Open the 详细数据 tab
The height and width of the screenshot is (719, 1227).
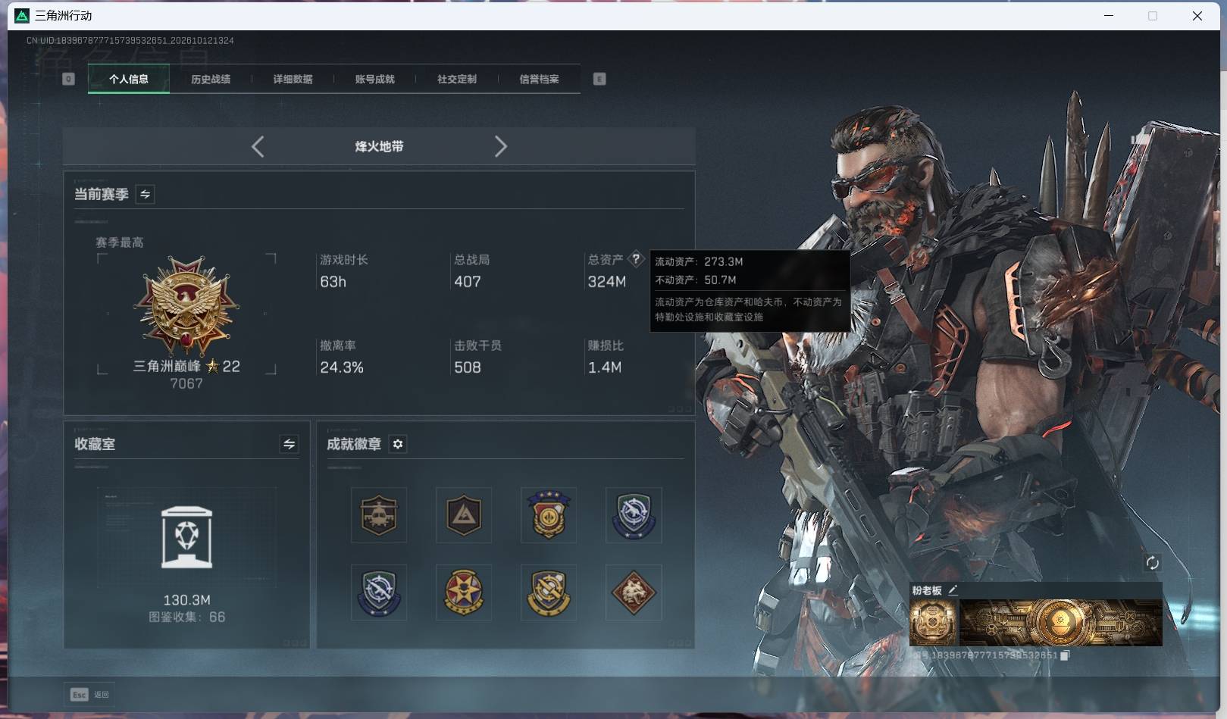[x=293, y=79]
